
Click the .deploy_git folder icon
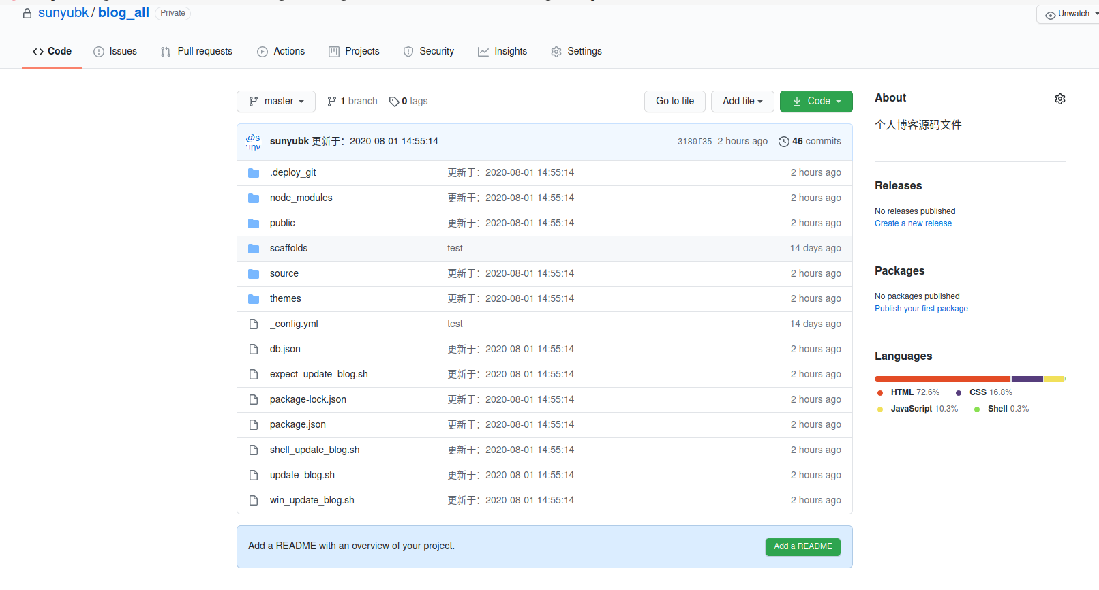pyautogui.click(x=254, y=173)
